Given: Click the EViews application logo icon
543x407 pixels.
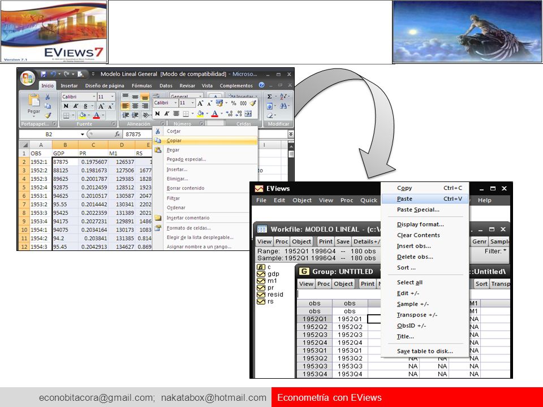Looking at the screenshot, I should [259, 189].
